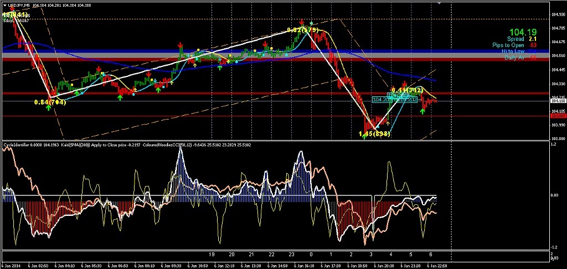Screen dimensions: 567x269
Task: Click the Spread 2.1 readout
Action: click(522, 39)
